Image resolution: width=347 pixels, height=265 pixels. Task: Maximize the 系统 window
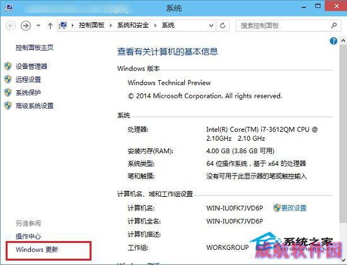point(318,7)
